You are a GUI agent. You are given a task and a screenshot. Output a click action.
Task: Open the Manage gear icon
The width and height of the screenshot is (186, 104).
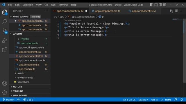point(5,92)
